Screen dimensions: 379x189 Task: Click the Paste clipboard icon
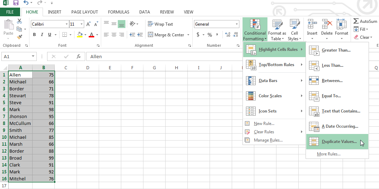click(x=8, y=25)
